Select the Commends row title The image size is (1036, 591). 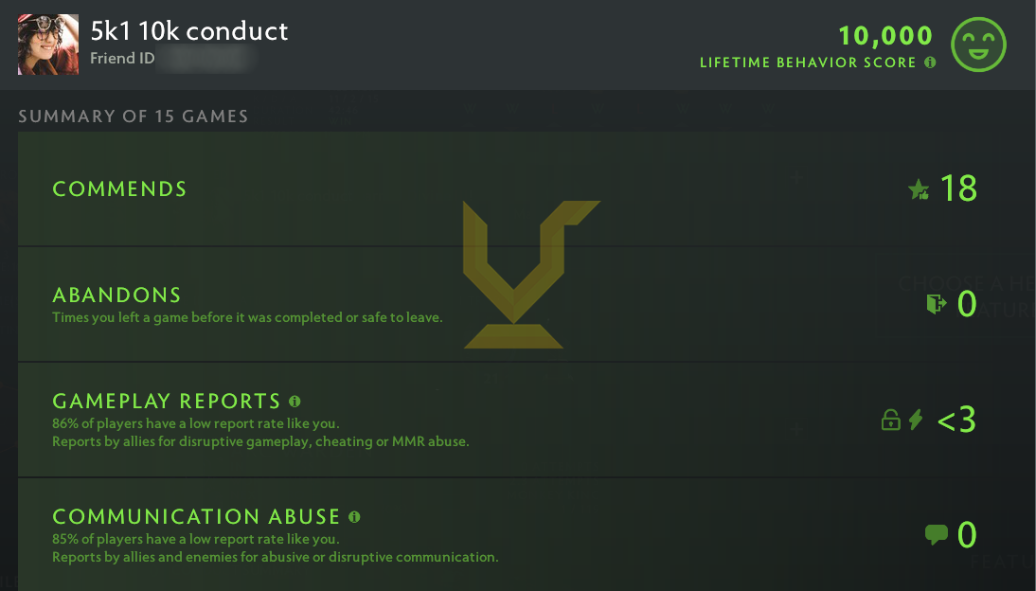(119, 189)
